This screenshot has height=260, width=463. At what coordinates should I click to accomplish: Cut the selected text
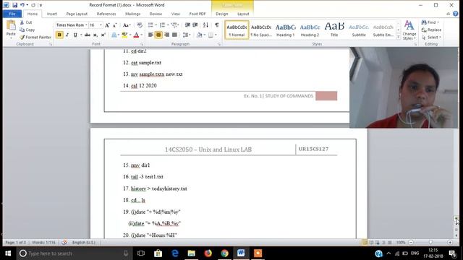pyautogui.click(x=26, y=22)
